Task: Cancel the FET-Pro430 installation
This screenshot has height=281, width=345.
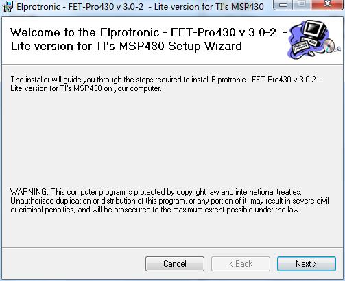Action: coord(175,264)
